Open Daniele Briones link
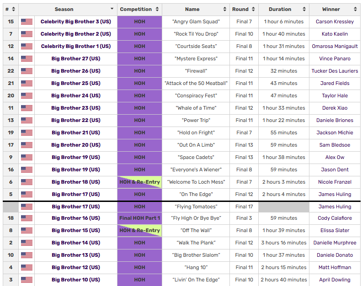Viewport: 362px width, 286px height. [335, 120]
